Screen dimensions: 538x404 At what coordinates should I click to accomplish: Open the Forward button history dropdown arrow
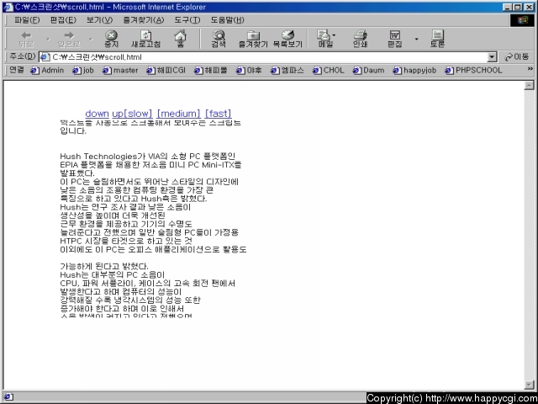(x=91, y=39)
